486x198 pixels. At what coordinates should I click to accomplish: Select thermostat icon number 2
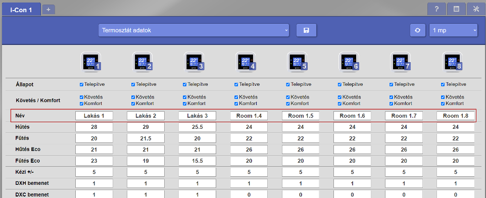[x=142, y=62]
